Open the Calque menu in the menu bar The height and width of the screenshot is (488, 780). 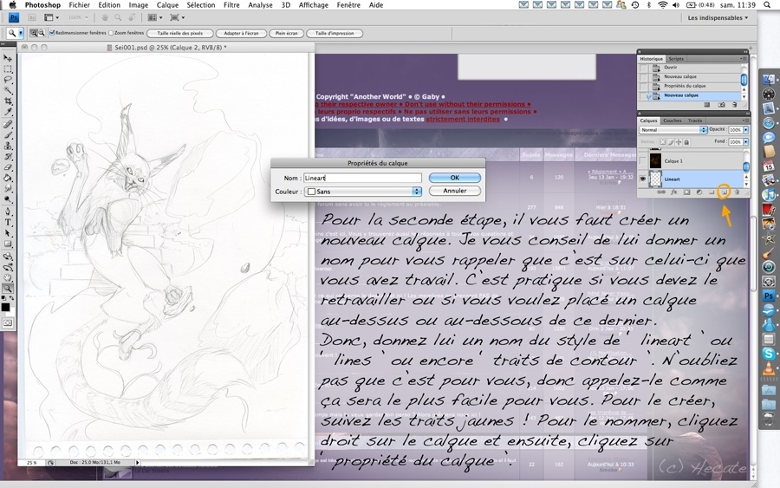(167, 5)
